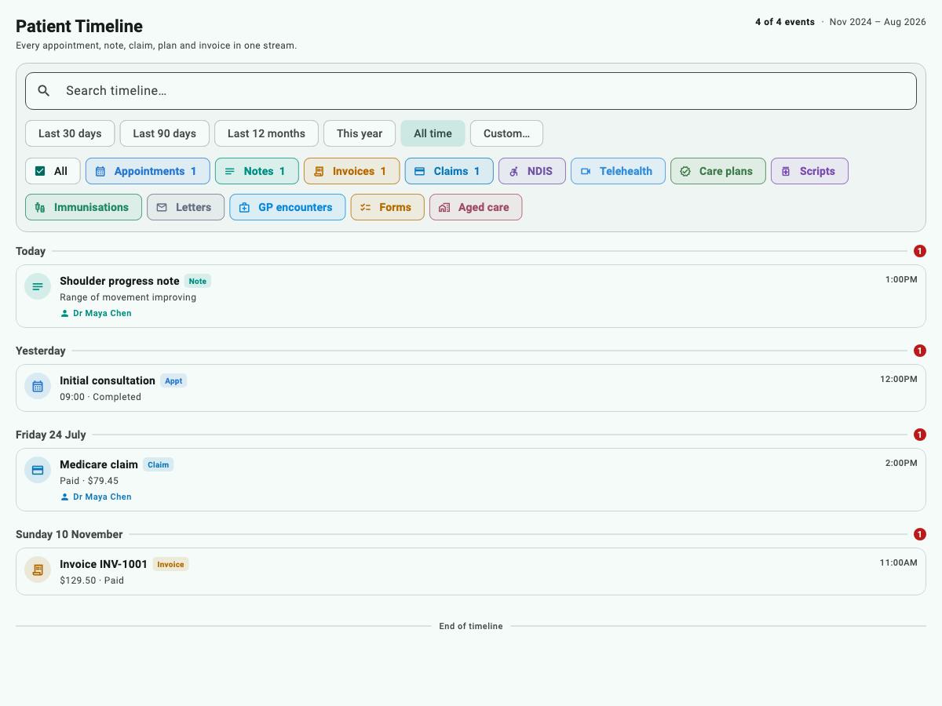Viewport: 942px width, 706px height.
Task: Click the Appointments calendar chip icon
Action: point(100,171)
